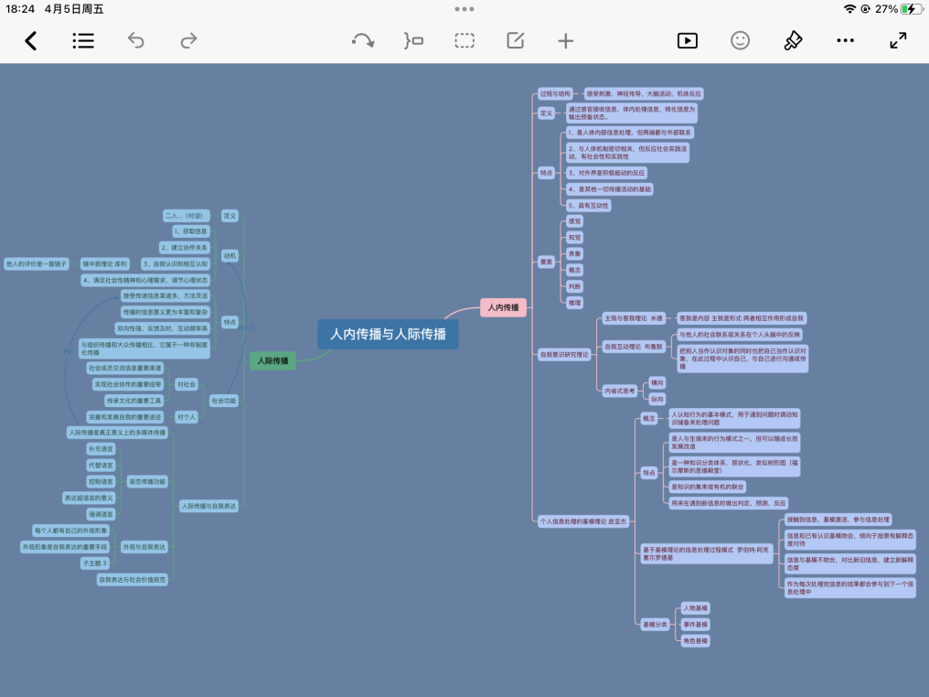The width and height of the screenshot is (929, 697).
Task: Start the pitch presentation mode
Action: (x=688, y=41)
